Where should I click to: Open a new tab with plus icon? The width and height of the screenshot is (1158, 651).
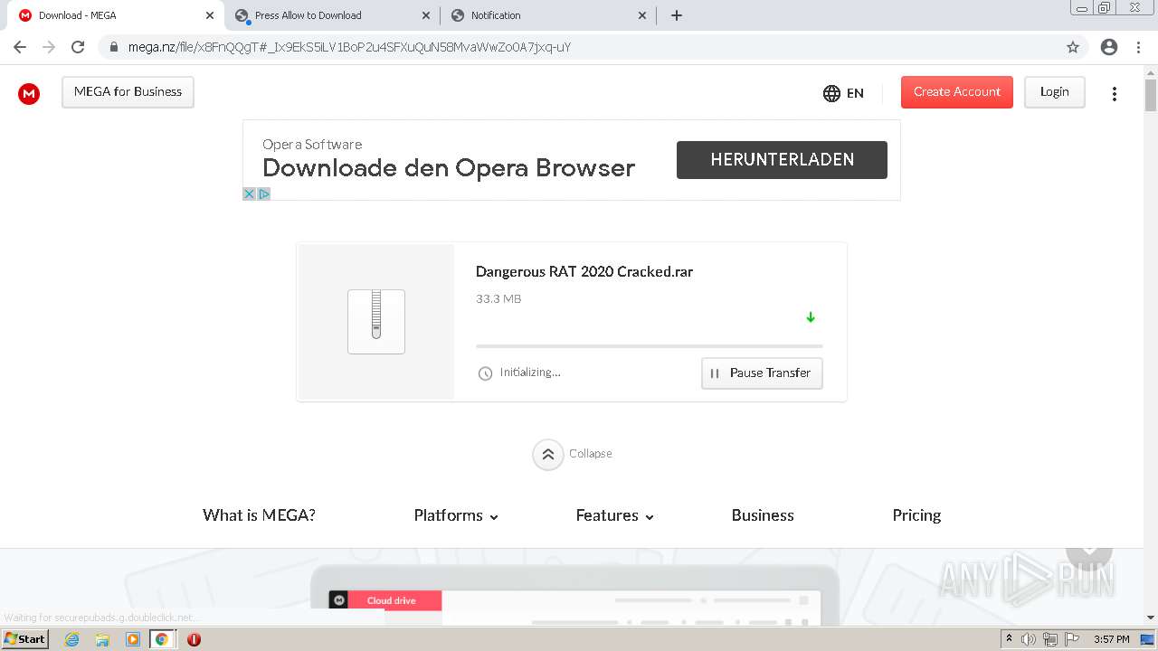pyautogui.click(x=677, y=15)
